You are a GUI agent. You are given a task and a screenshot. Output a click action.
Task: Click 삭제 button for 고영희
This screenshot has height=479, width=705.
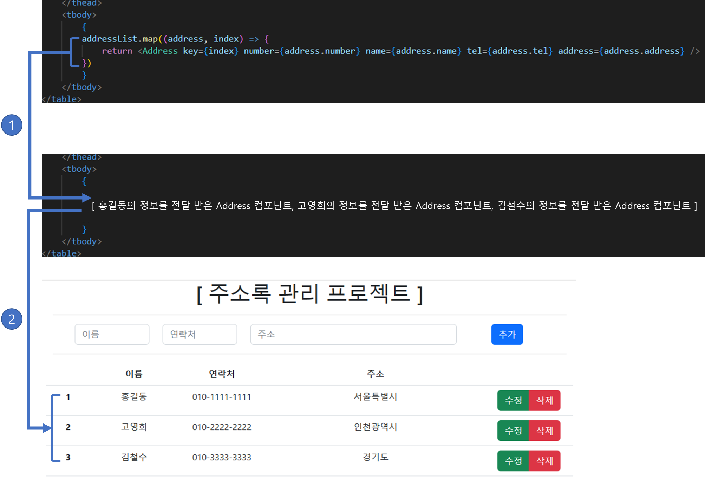pos(544,431)
